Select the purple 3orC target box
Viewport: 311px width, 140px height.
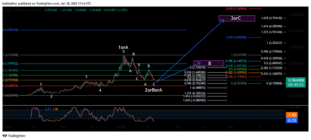coord(236,18)
